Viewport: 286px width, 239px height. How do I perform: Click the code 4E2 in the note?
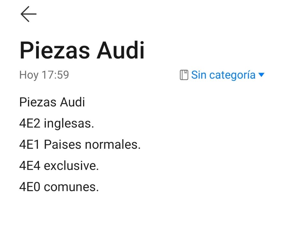click(30, 123)
